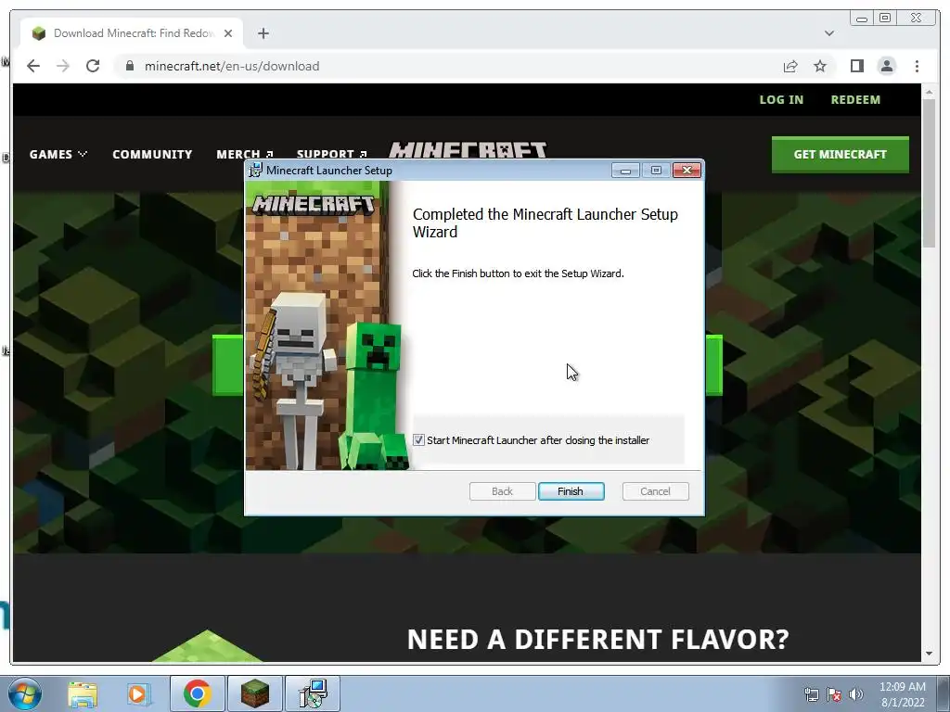Open a new tab with plus button
Screen dimensions: 950x712
click(263, 33)
